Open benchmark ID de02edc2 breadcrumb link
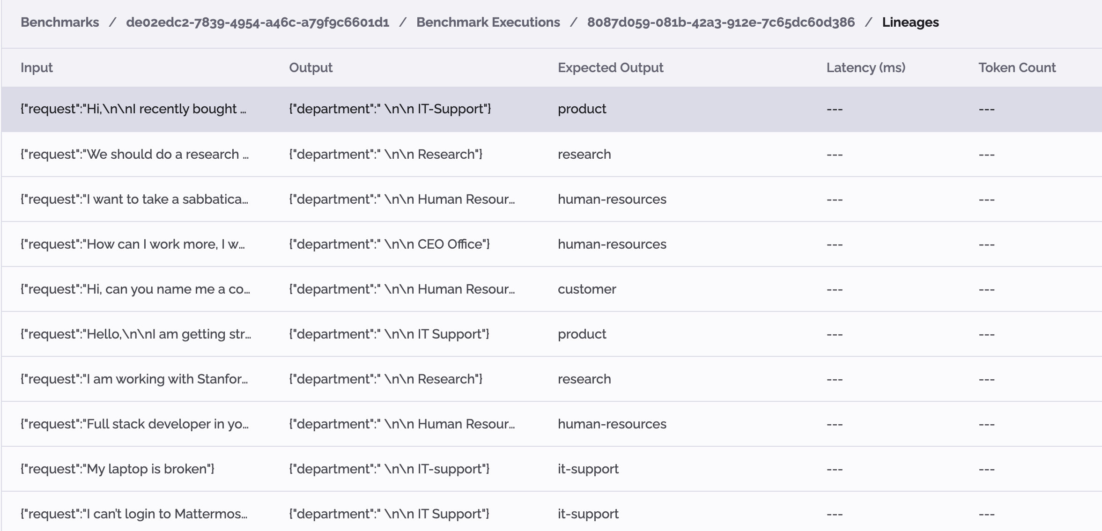 click(x=258, y=22)
